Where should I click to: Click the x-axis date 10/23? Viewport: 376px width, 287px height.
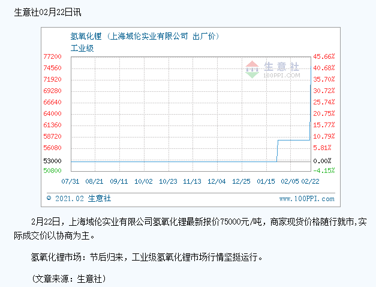(168, 181)
